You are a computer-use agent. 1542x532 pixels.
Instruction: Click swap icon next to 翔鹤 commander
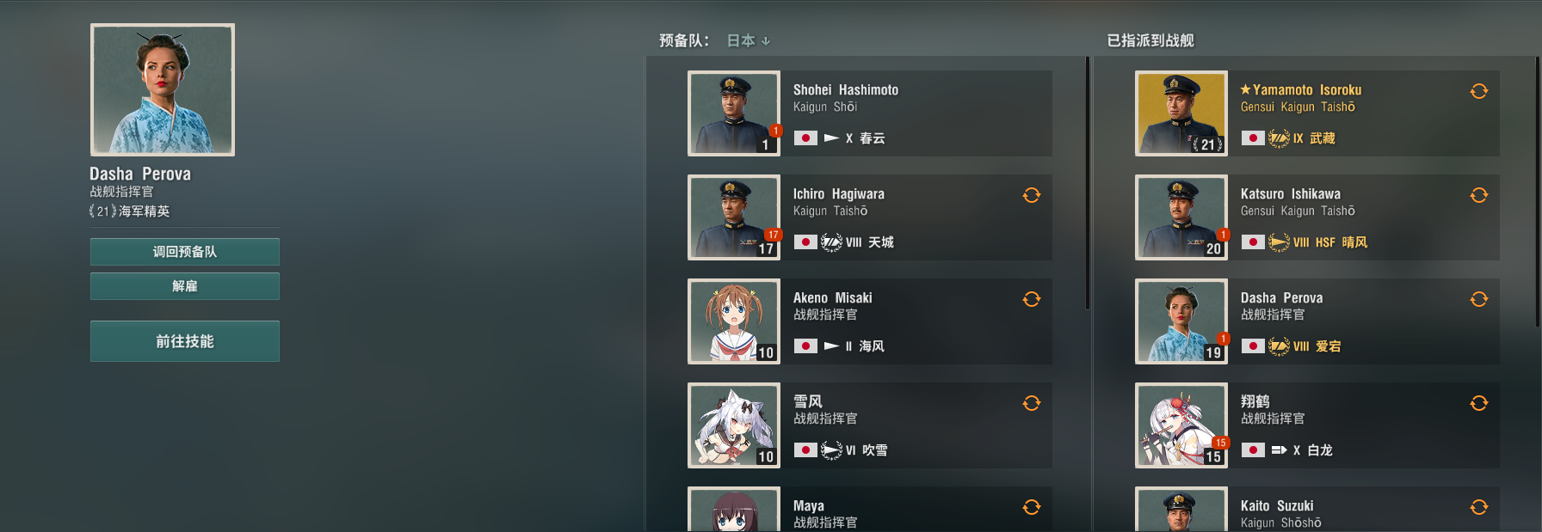pos(1479,403)
